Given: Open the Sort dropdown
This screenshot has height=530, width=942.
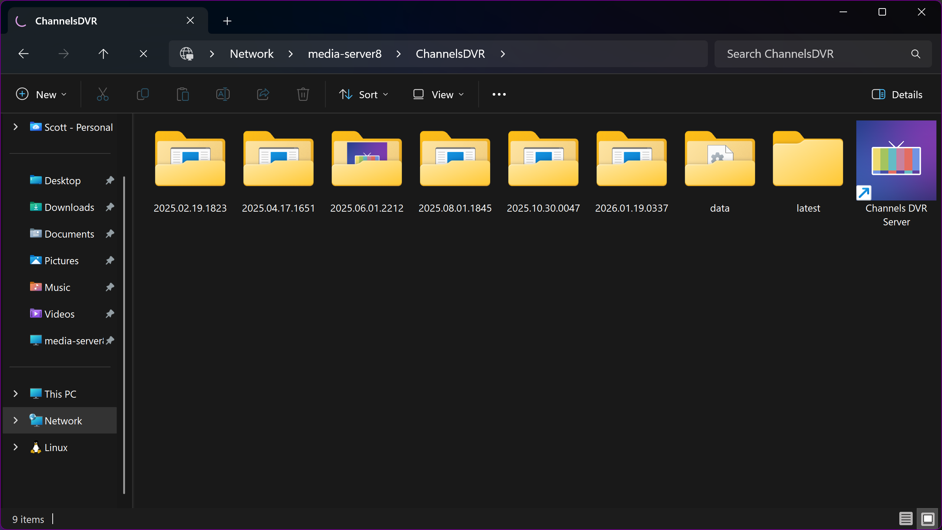Looking at the screenshot, I should tap(364, 95).
